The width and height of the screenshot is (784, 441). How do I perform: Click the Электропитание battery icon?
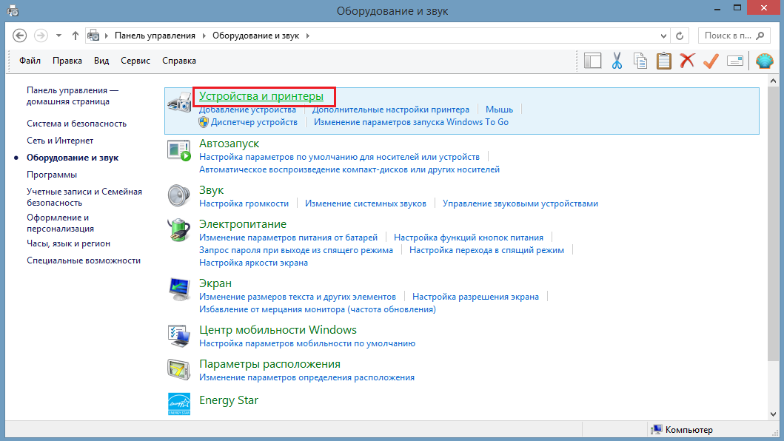pos(178,230)
